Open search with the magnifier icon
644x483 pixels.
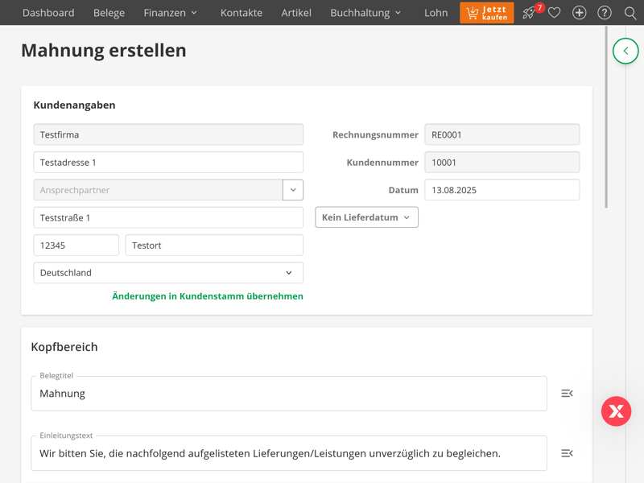(630, 13)
